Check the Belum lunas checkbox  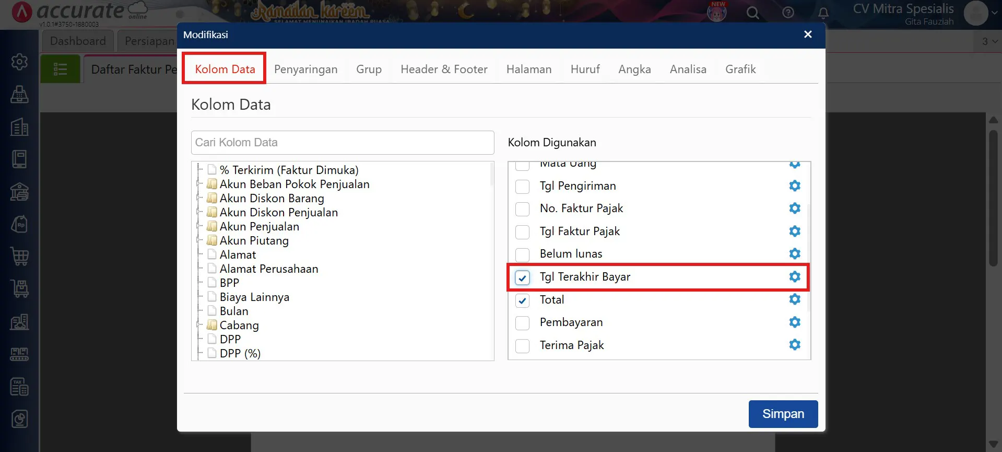pyautogui.click(x=522, y=254)
